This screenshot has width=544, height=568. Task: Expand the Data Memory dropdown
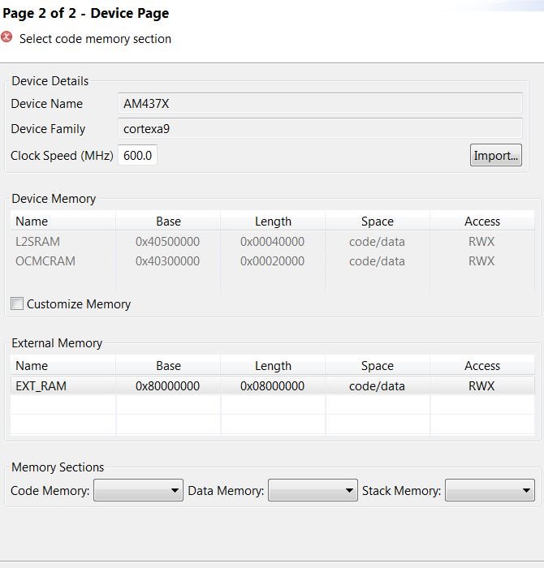pos(313,490)
